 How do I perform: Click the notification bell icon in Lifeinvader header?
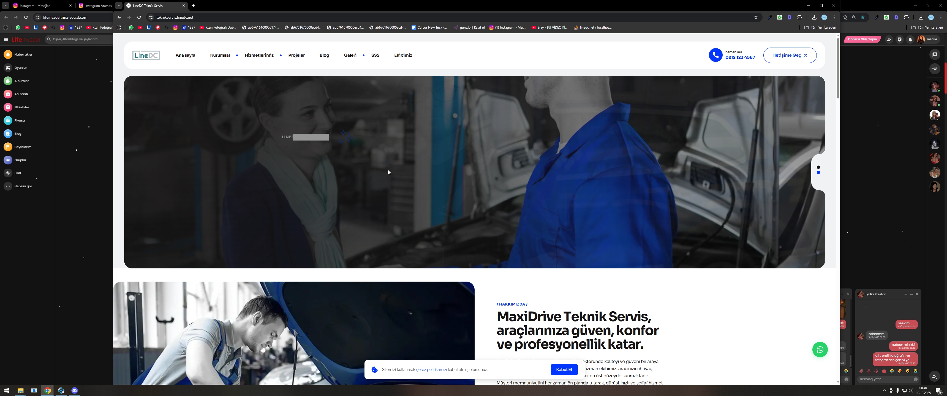click(x=910, y=40)
